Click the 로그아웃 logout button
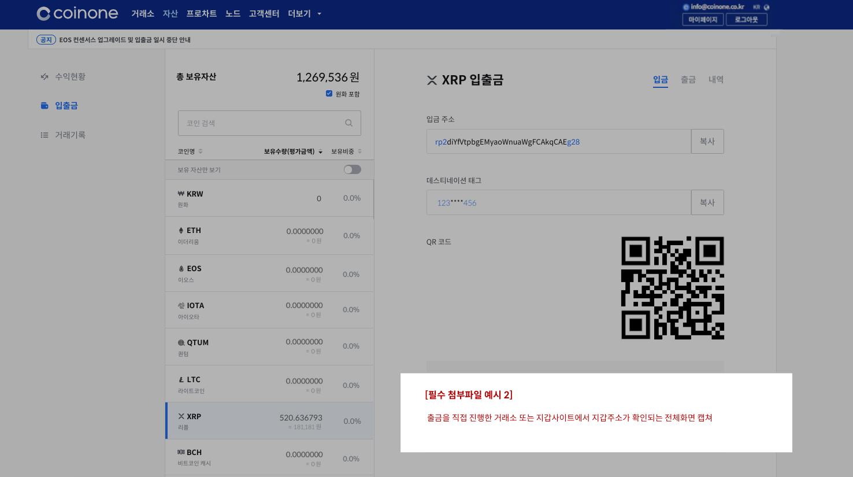Screen dimensions: 853x477 click(746, 19)
